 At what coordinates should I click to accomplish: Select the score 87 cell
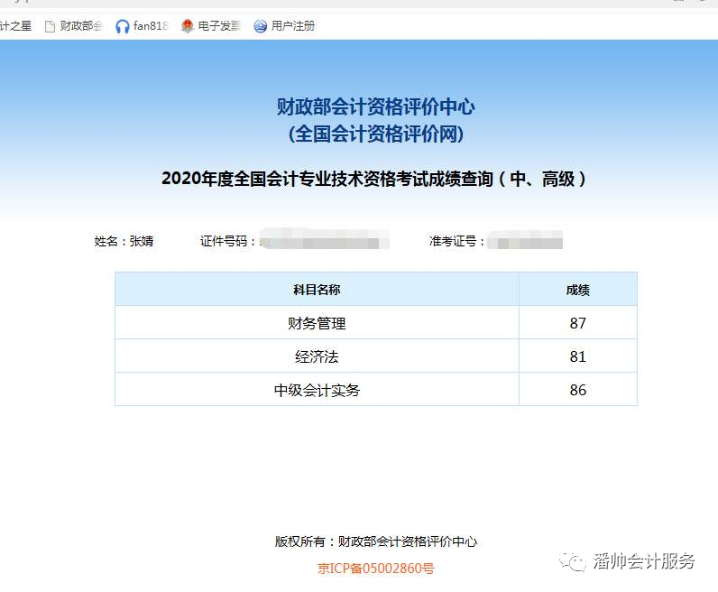578,323
